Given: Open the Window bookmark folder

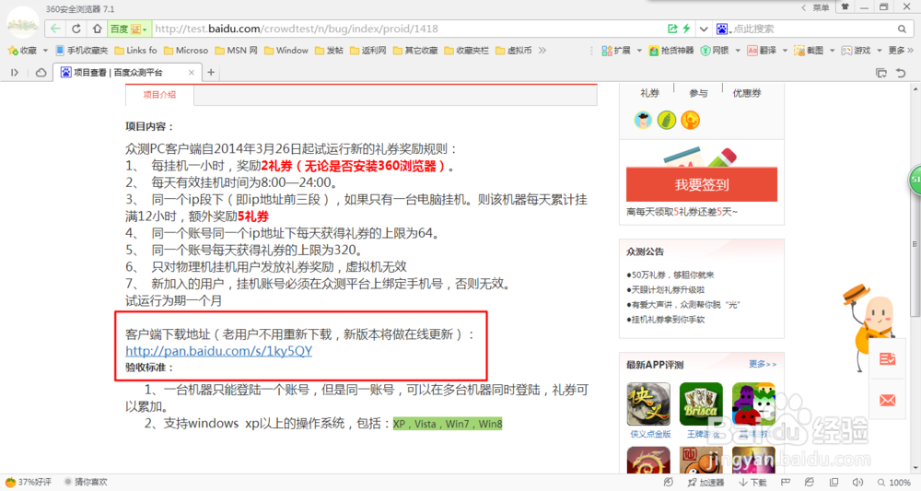Looking at the screenshot, I should pyautogui.click(x=286, y=51).
